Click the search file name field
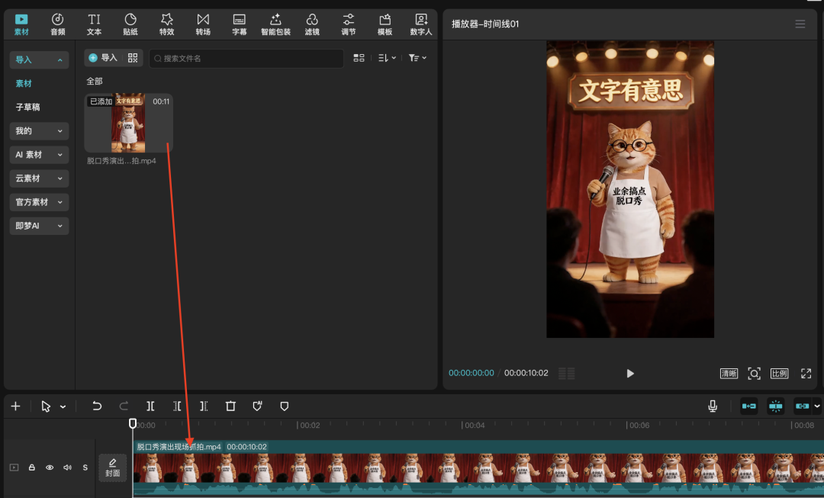 (x=246, y=58)
